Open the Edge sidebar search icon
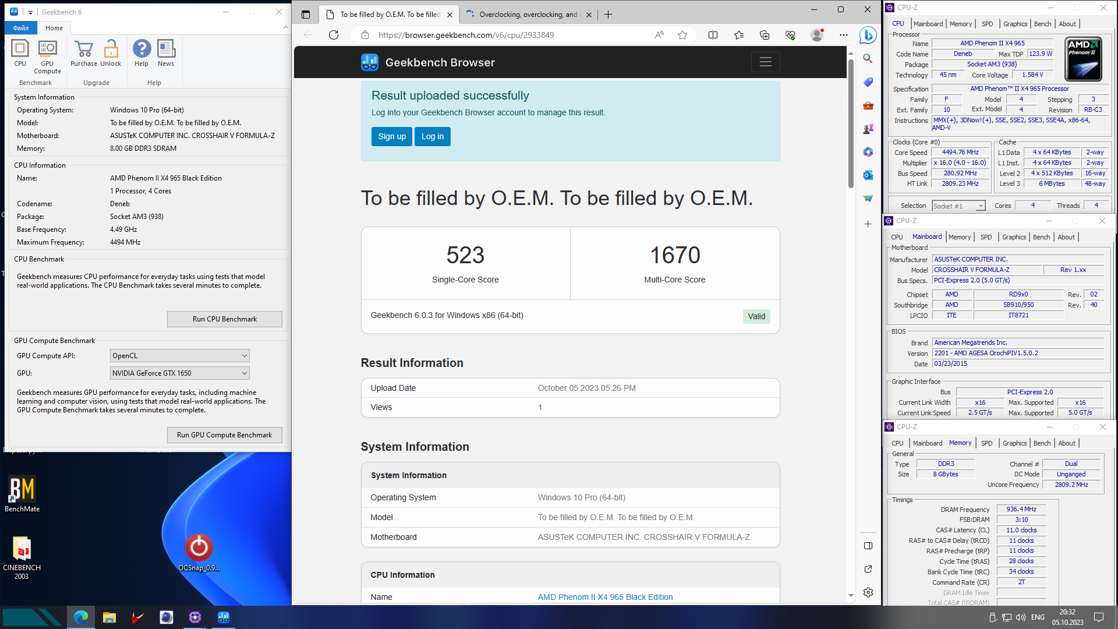The width and height of the screenshot is (1118, 629). [x=868, y=59]
